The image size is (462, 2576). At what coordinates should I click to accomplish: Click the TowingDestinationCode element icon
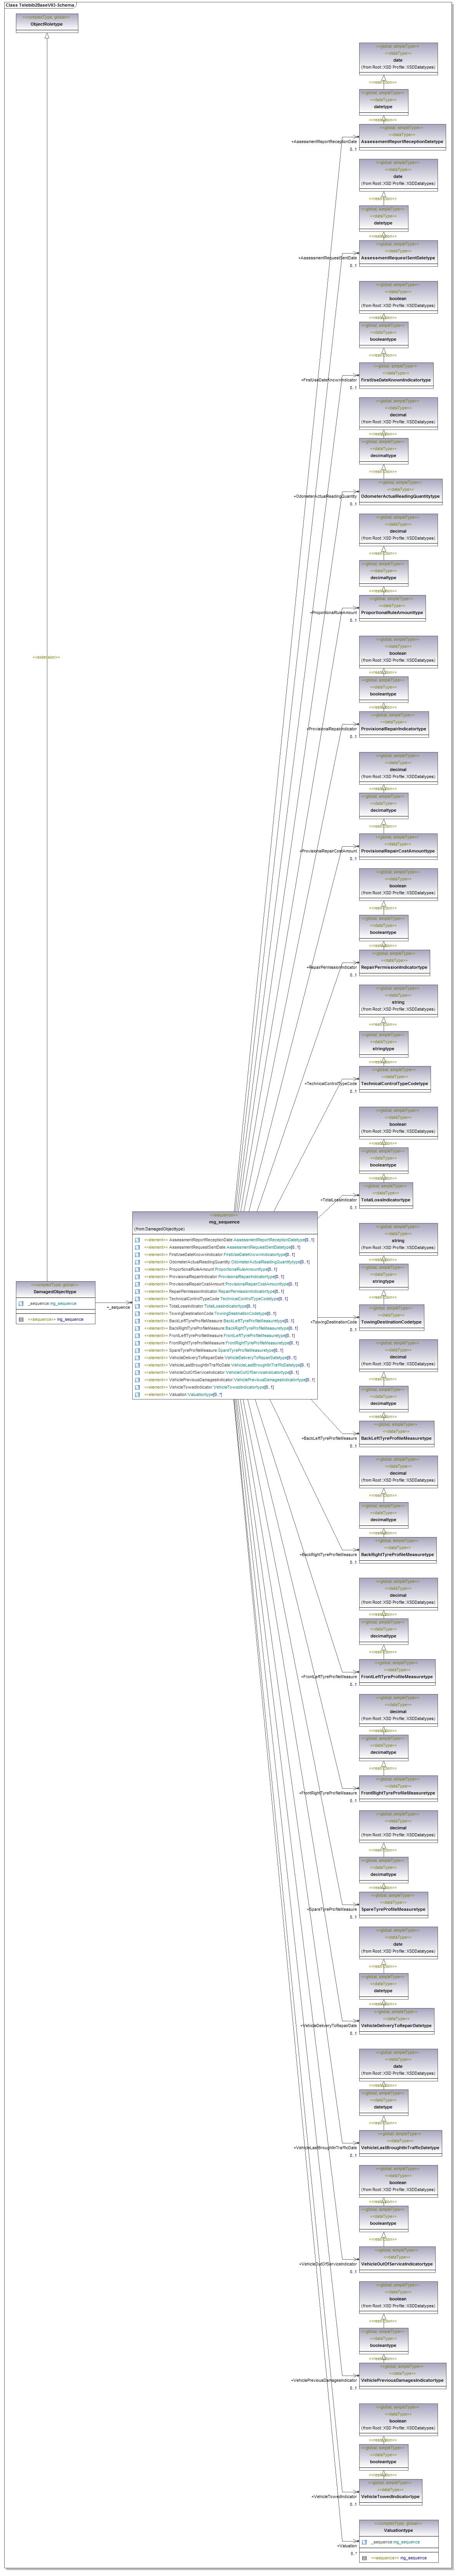tap(137, 1314)
